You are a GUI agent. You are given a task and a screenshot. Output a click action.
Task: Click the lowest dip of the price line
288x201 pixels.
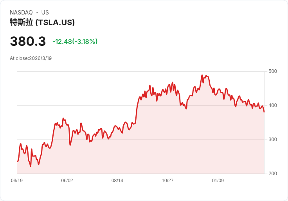(31, 166)
